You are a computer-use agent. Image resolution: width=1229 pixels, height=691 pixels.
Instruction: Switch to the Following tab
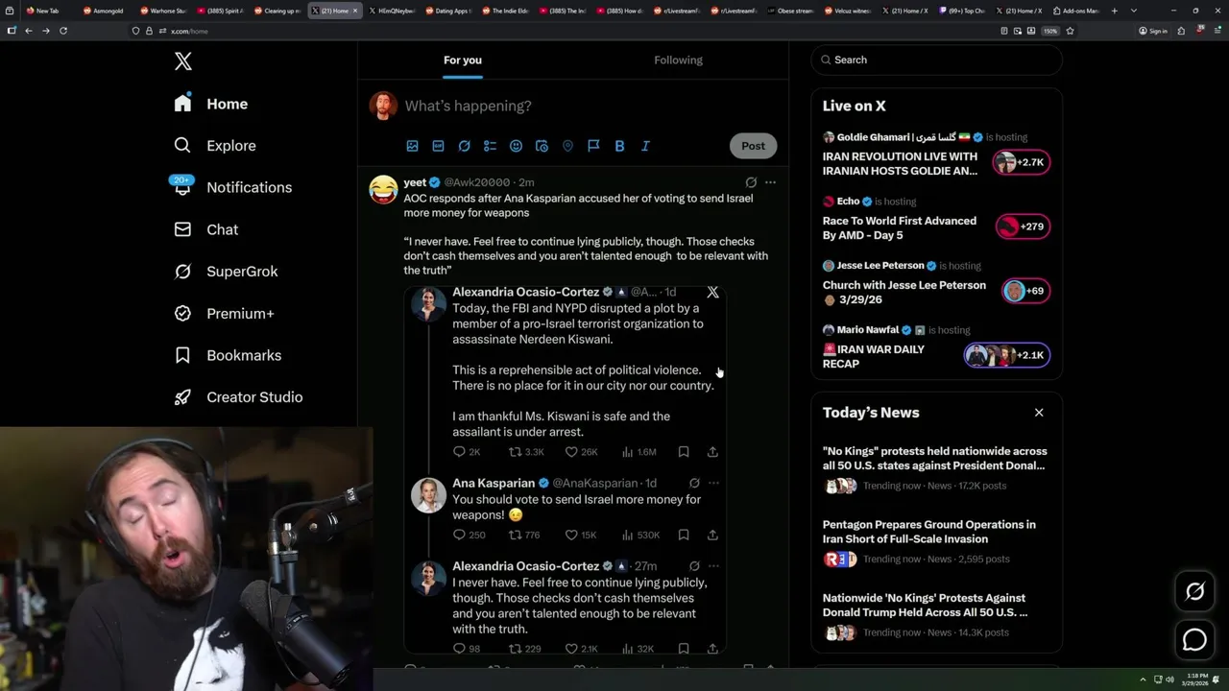[x=679, y=60]
